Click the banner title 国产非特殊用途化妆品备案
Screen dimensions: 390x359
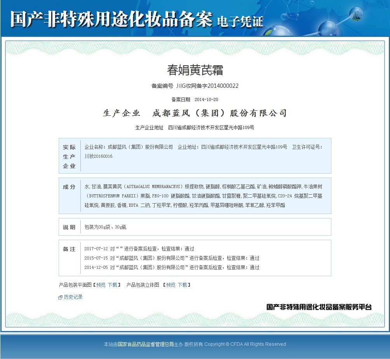click(111, 19)
